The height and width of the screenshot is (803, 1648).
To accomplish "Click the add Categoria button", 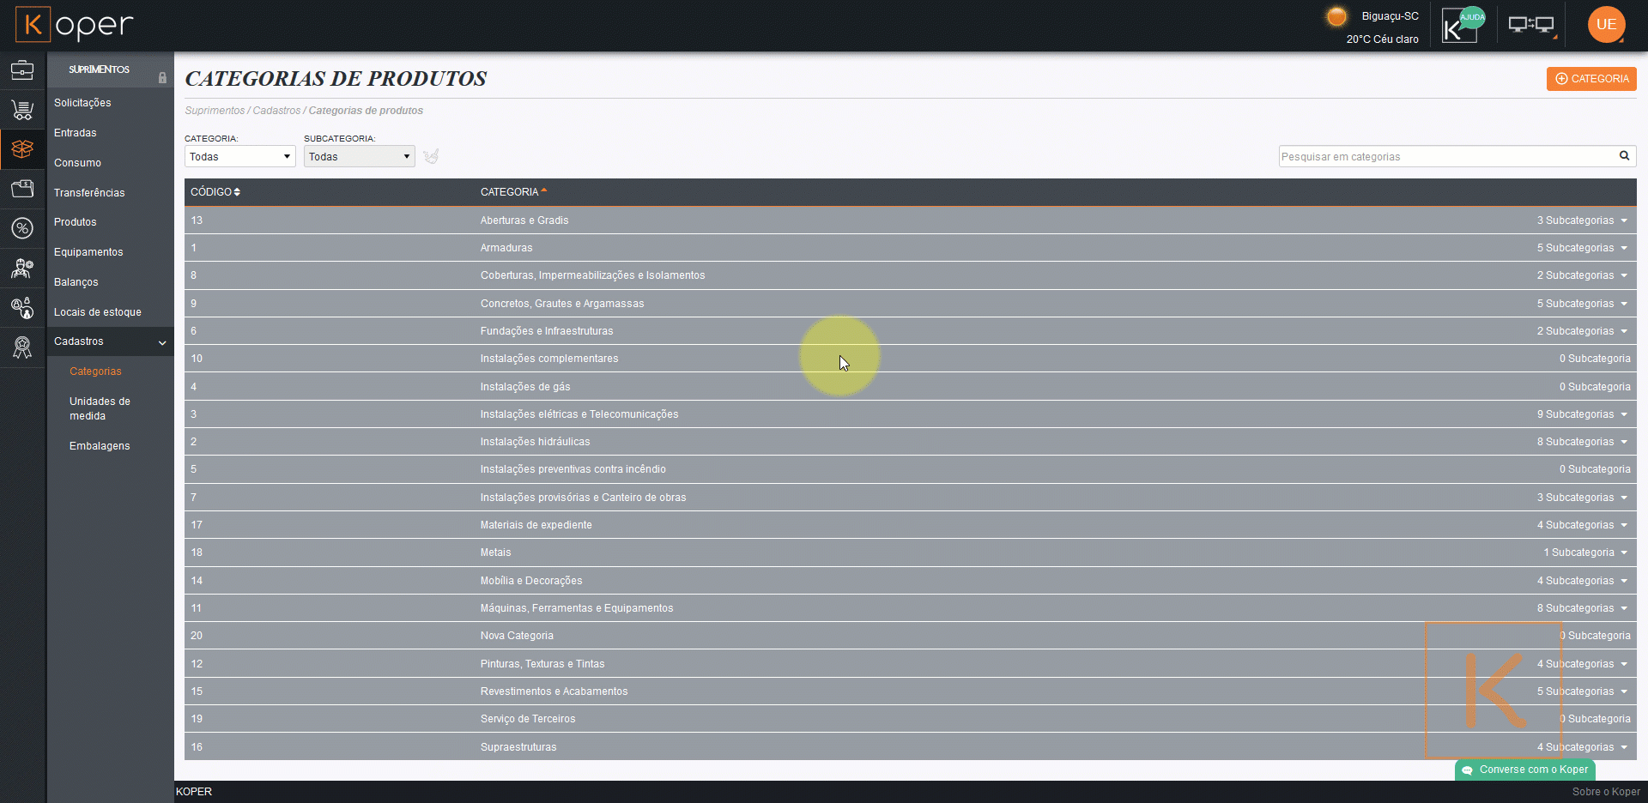I will (1591, 79).
